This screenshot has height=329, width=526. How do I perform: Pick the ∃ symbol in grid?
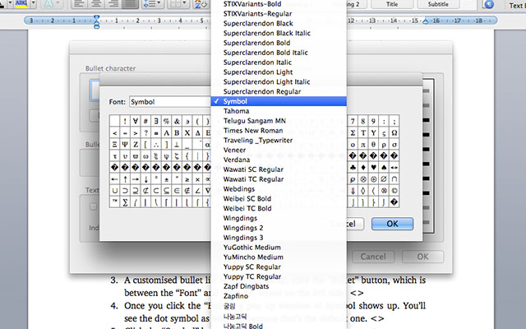(x=156, y=121)
